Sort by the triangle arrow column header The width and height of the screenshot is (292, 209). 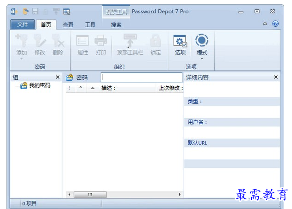point(93,88)
